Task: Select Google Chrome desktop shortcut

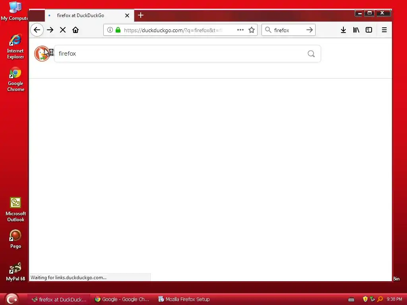Action: [x=16, y=79]
